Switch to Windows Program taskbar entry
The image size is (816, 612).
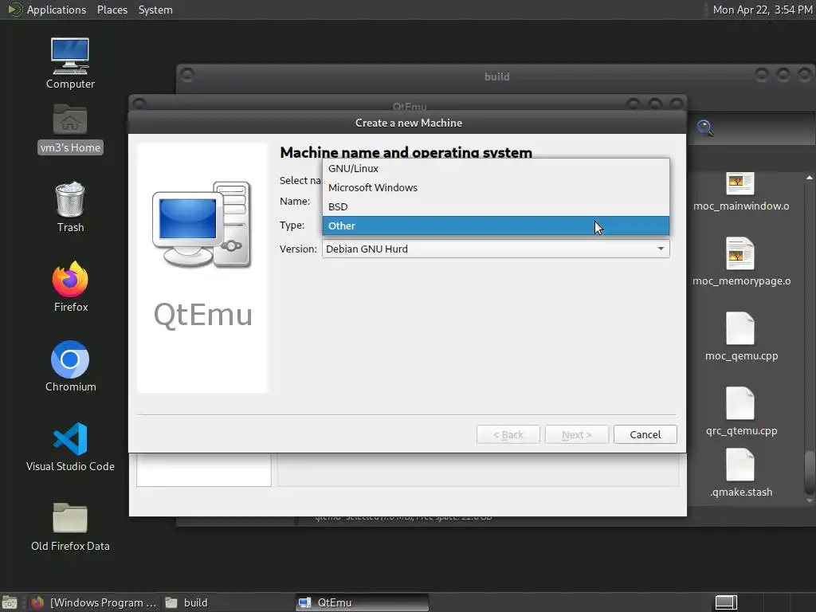(94, 602)
